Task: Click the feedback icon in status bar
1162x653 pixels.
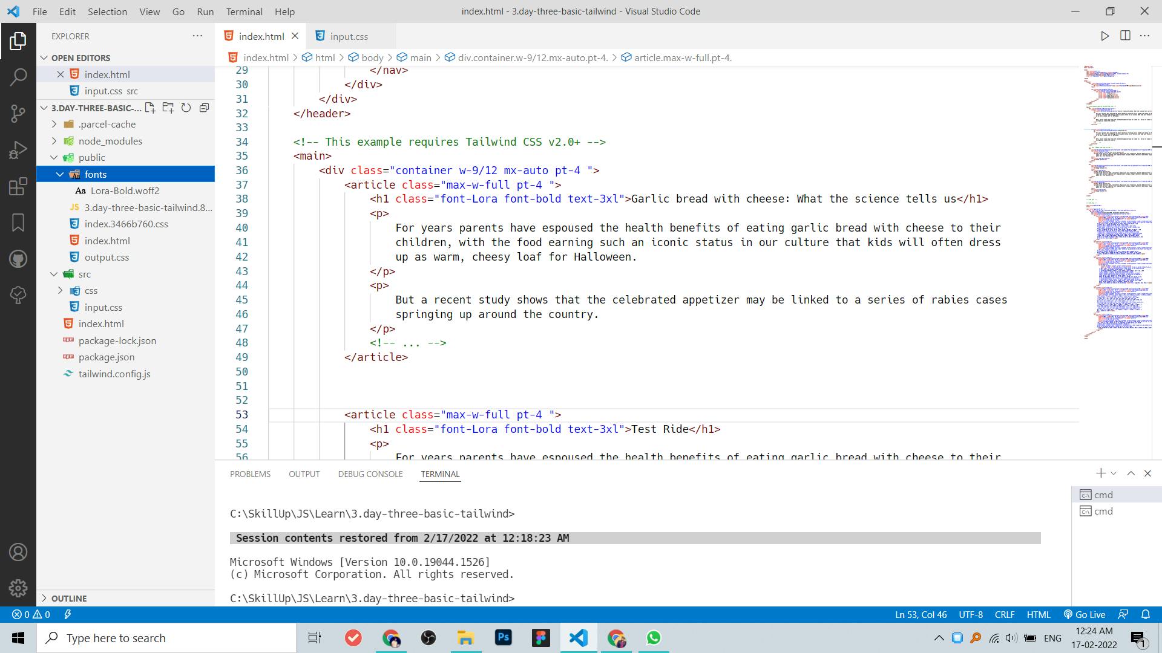Action: [x=1123, y=614]
